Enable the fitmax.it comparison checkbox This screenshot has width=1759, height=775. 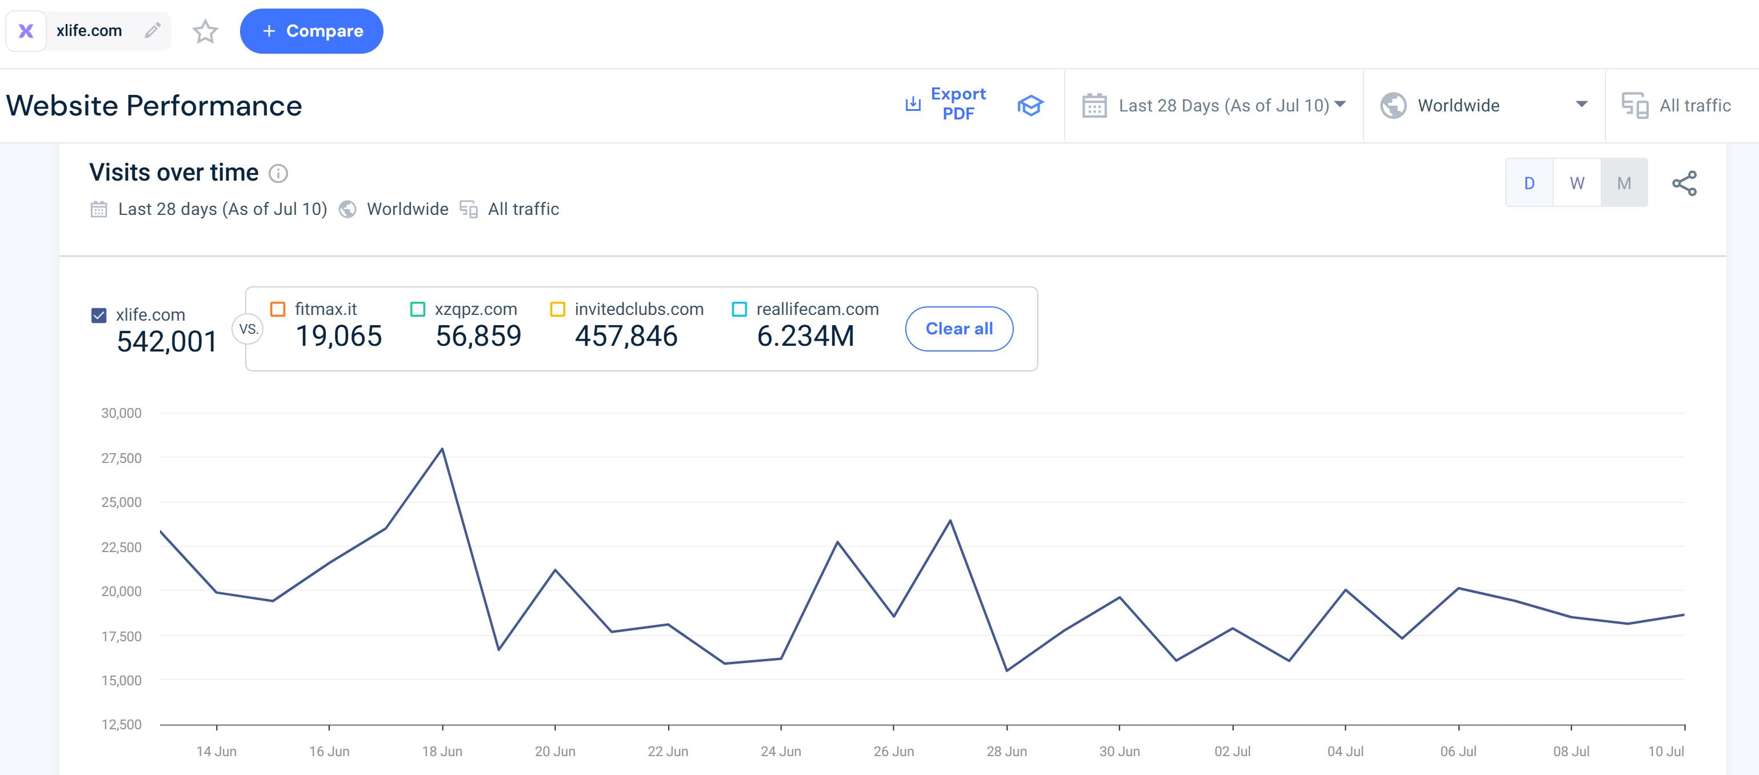click(x=278, y=309)
